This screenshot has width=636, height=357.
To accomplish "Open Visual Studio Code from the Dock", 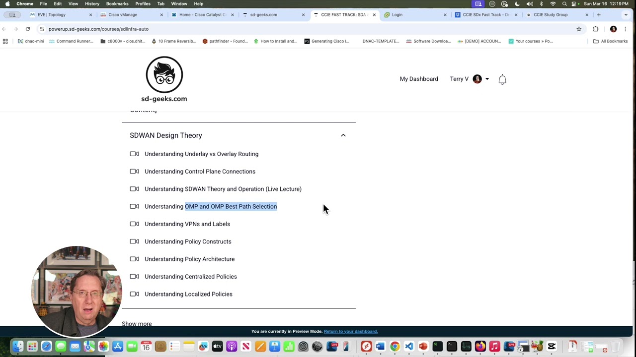I will pyautogui.click(x=409, y=346).
